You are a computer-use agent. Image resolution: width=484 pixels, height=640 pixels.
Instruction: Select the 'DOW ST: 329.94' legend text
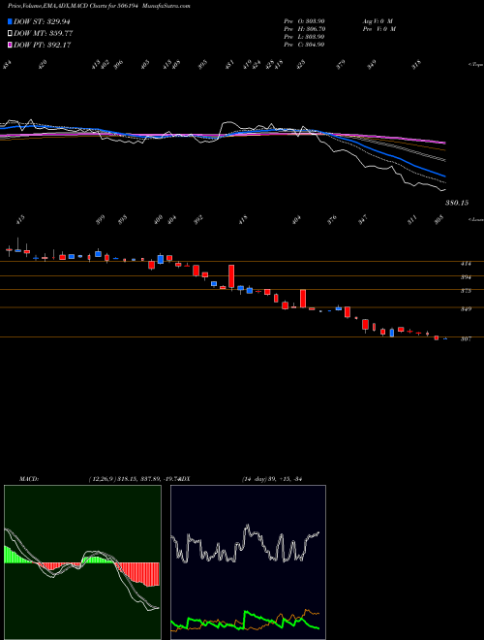click(43, 22)
